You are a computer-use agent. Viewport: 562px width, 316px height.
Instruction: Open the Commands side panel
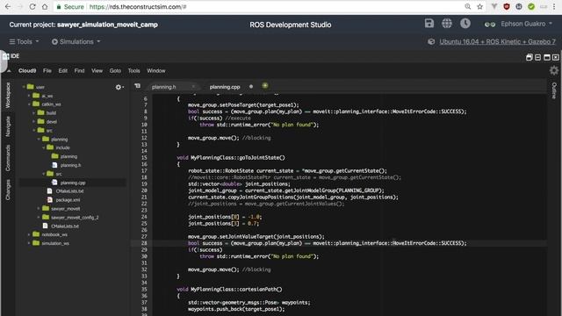coord(8,158)
